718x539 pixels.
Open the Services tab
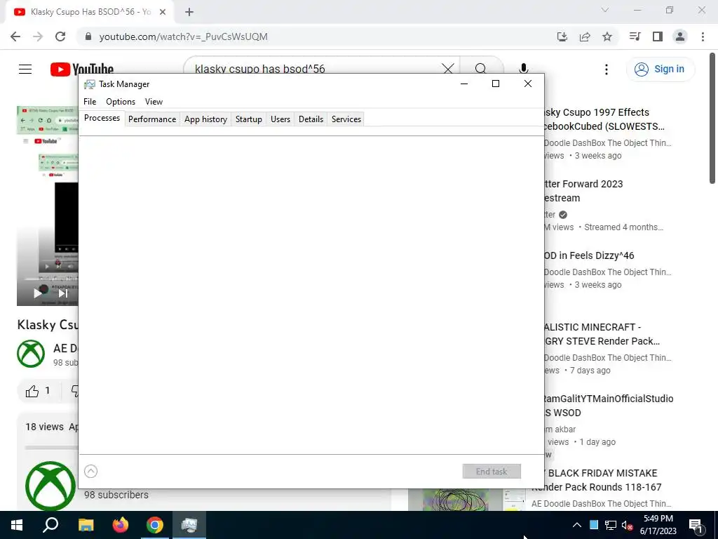point(346,119)
